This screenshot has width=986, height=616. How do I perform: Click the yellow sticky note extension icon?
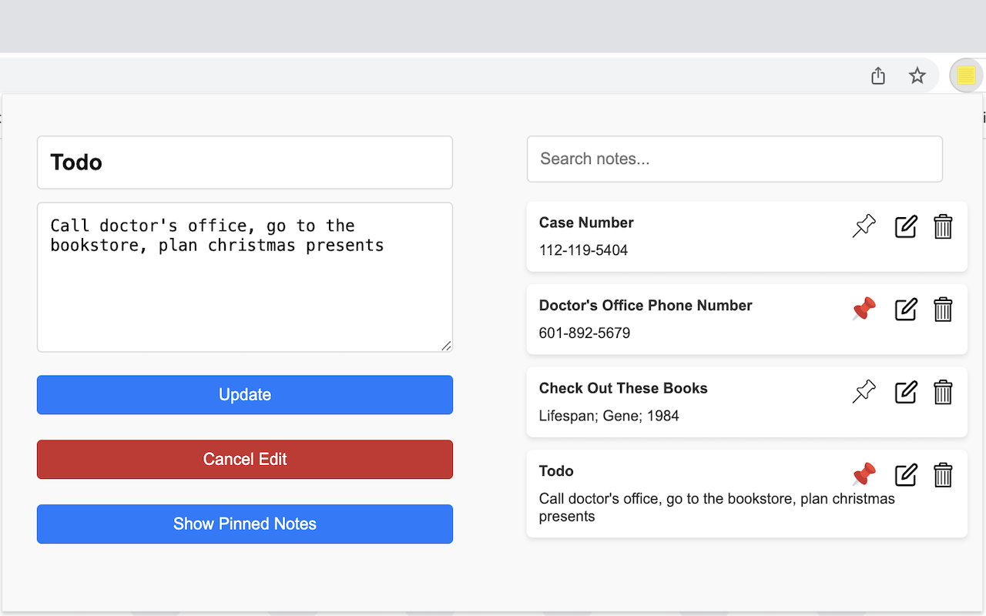(966, 75)
